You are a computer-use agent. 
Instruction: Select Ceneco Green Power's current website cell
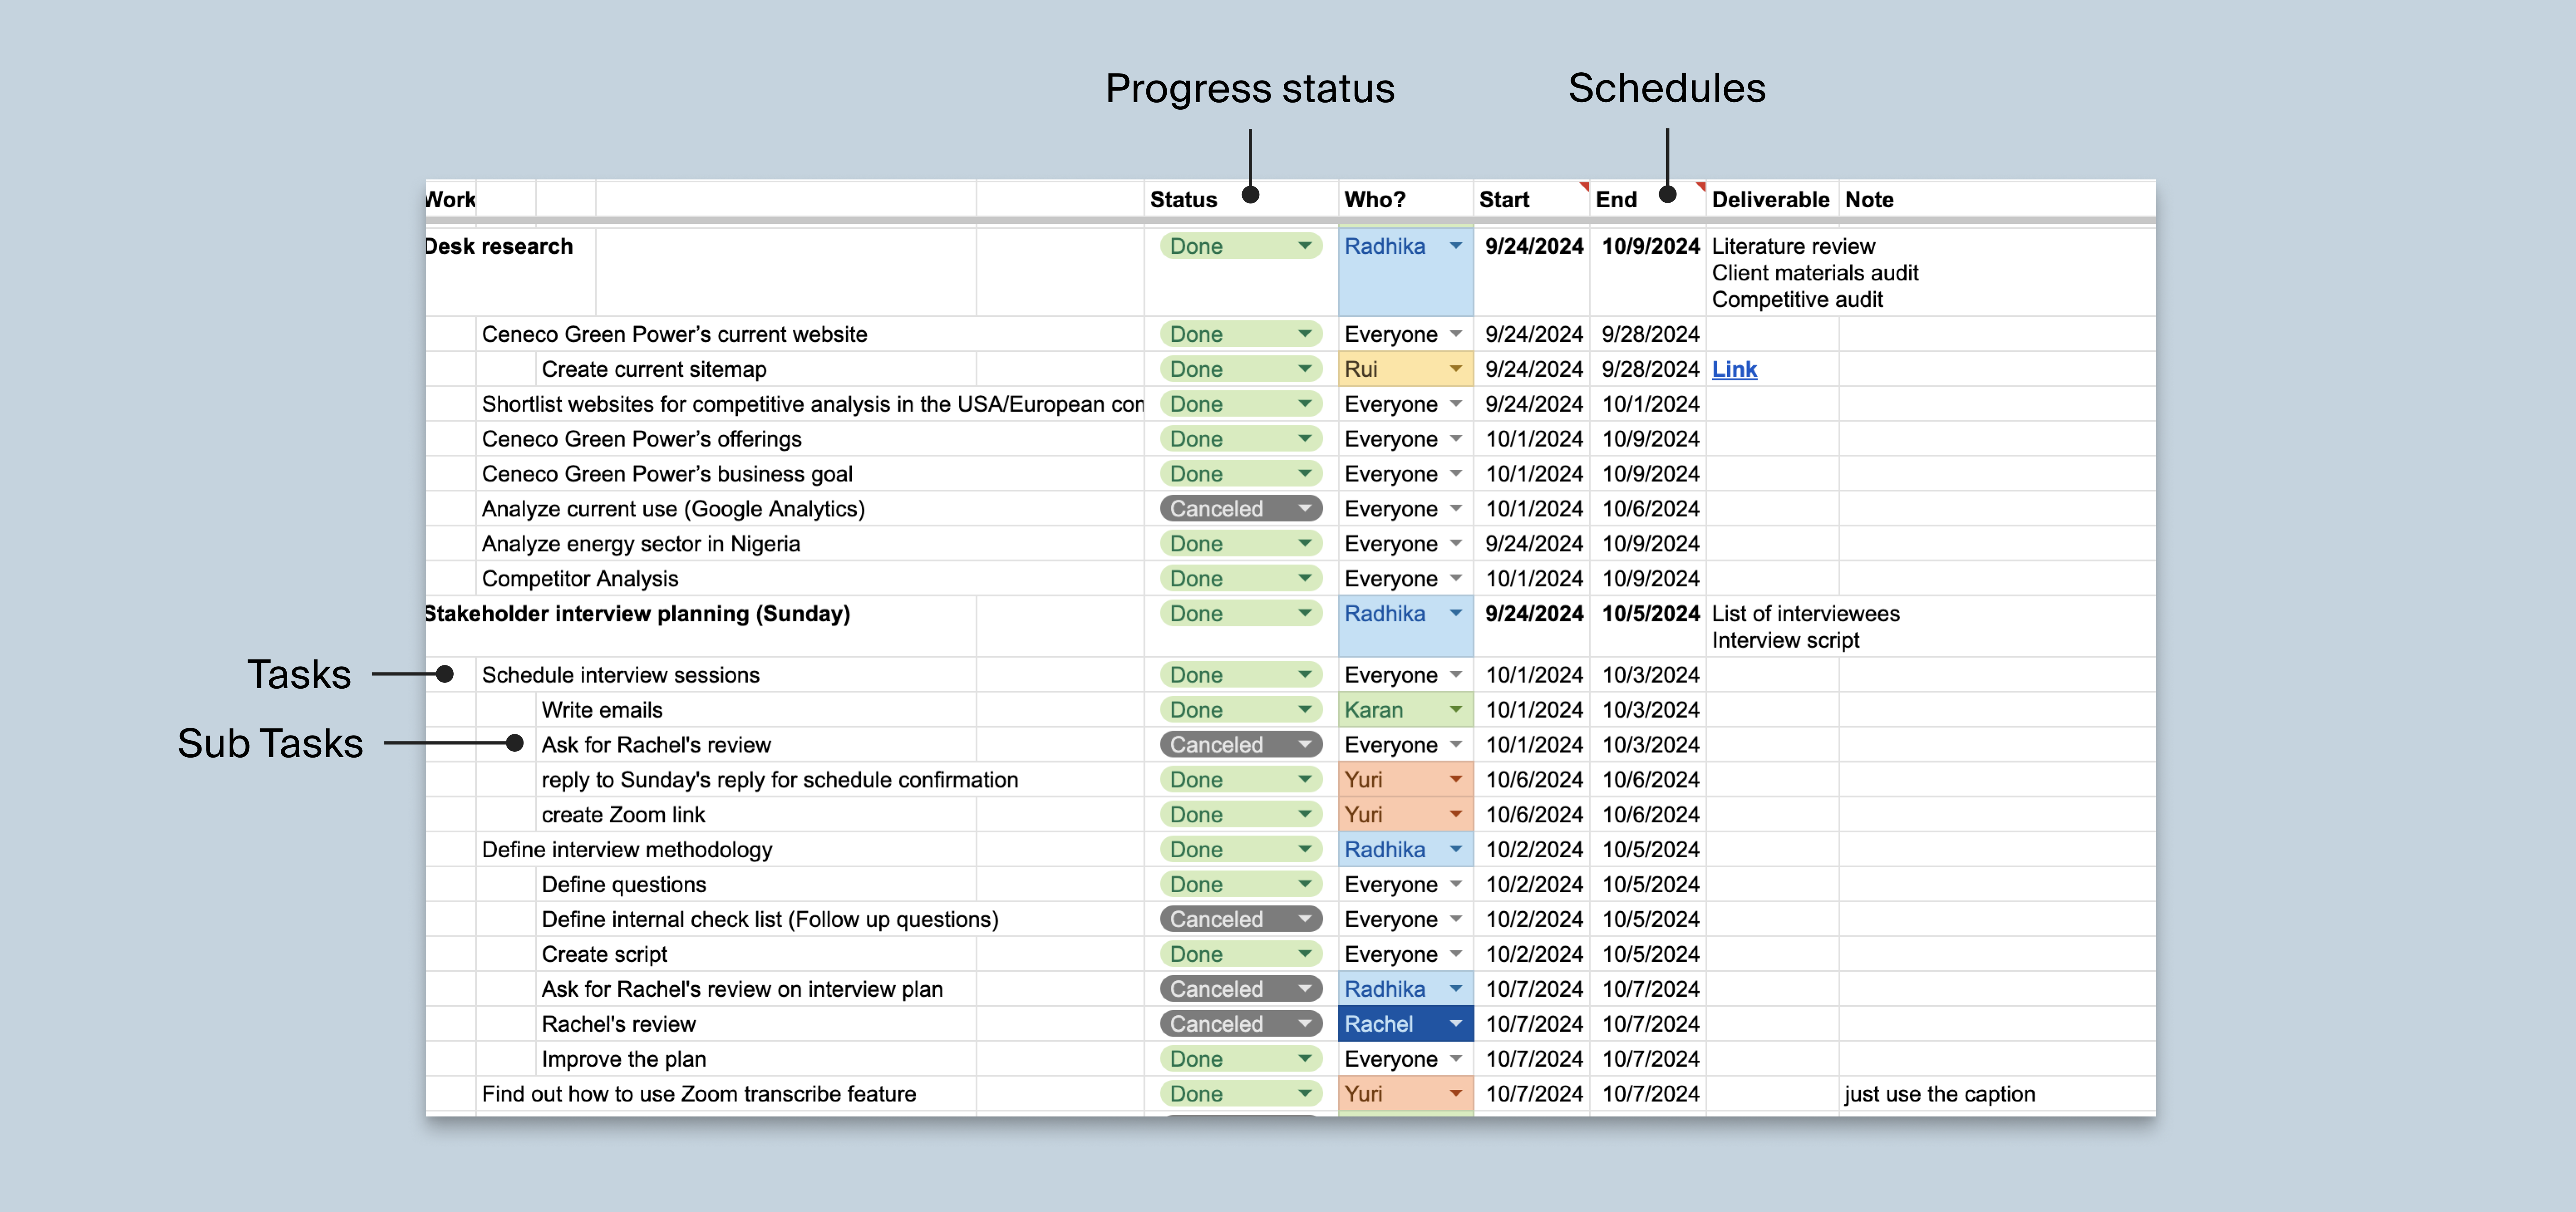(x=810, y=334)
